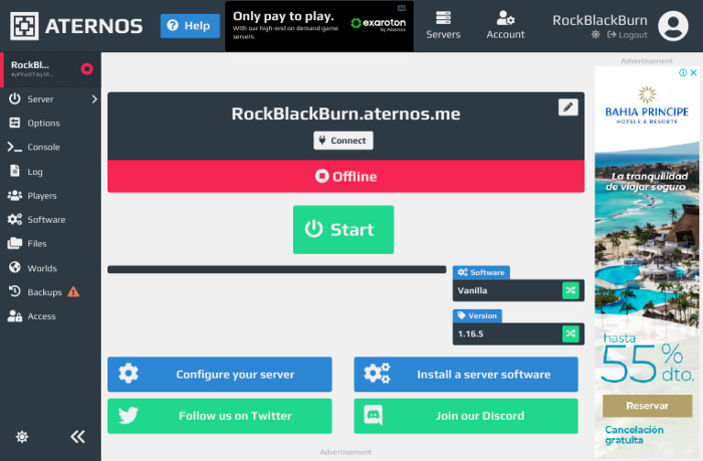Click the empty dark progress bar

[276, 269]
